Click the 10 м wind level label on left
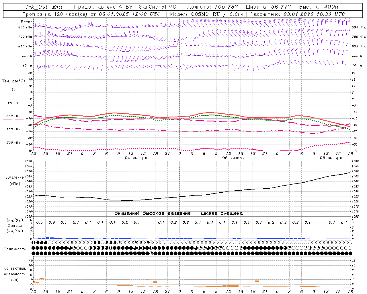The height and width of the screenshot is (294, 367). tap(27, 66)
